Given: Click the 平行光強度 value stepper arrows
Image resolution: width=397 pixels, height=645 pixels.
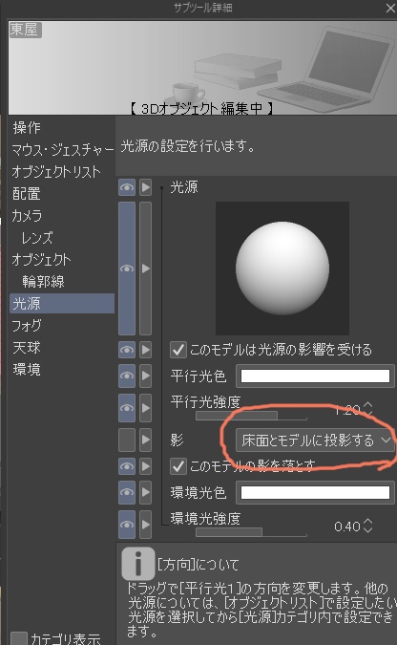Looking at the screenshot, I should [x=367, y=408].
